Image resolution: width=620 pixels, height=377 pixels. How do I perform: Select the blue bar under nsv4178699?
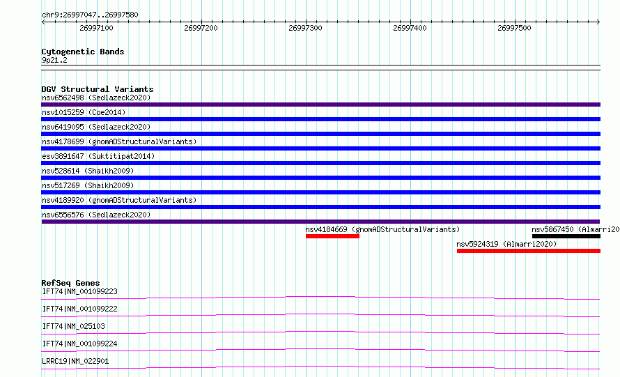[x=320, y=148]
